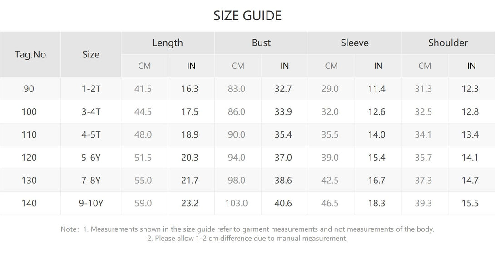This screenshot has width=495, height=253.
Task: Click the 37.0 bust inches cell
Action: click(x=283, y=158)
